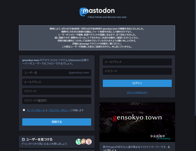Focus the signup パスワード field

(x=57, y=91)
